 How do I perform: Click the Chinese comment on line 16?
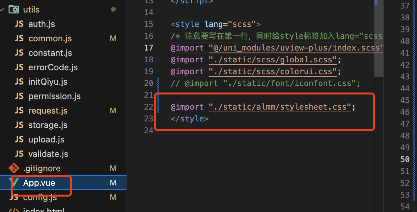tap(276, 36)
